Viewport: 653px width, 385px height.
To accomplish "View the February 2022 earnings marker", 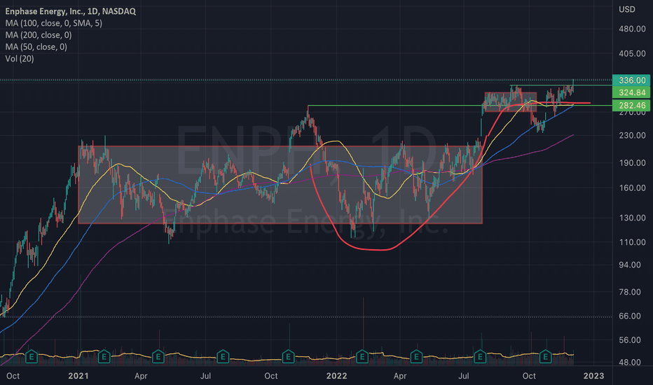I will click(x=362, y=357).
